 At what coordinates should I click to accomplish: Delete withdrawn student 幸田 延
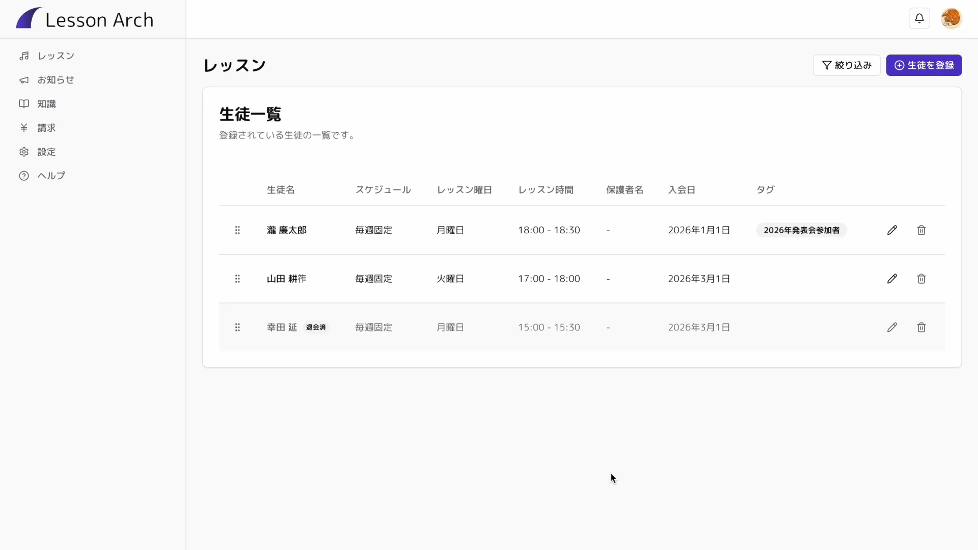(921, 327)
